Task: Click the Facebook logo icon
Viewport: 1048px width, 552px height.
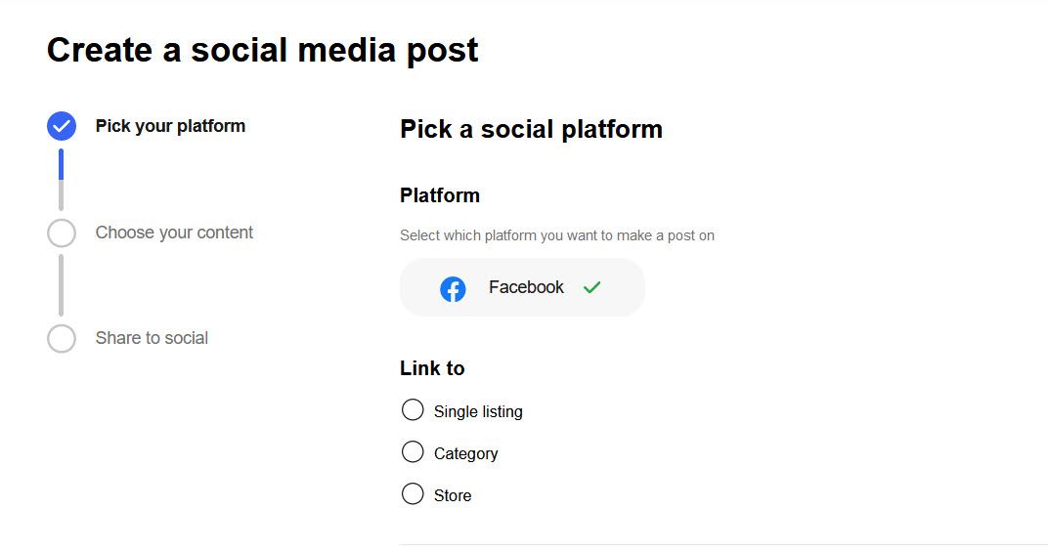Action: [453, 288]
